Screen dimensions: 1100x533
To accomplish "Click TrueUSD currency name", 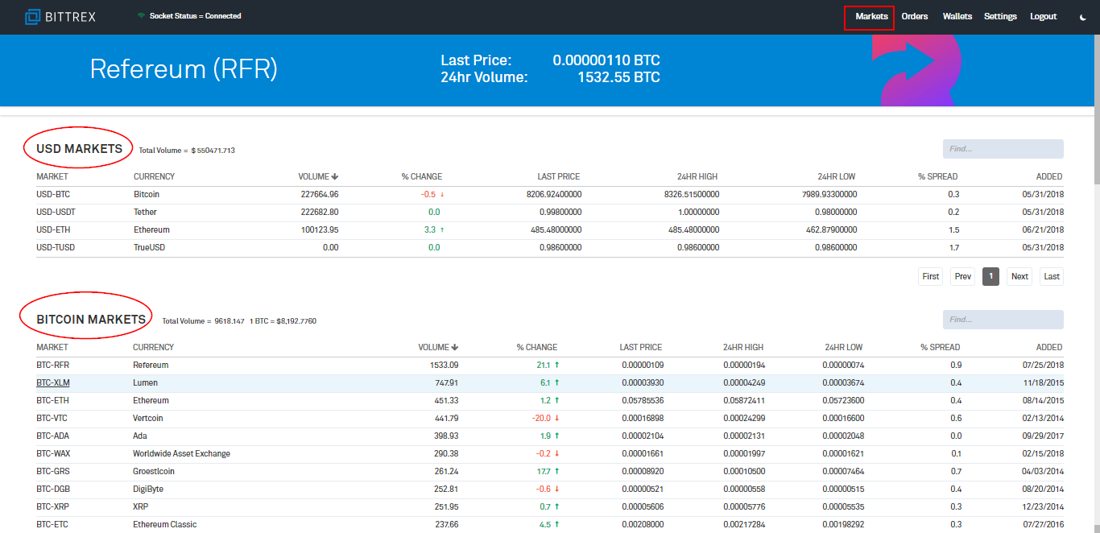I will tap(148, 247).
